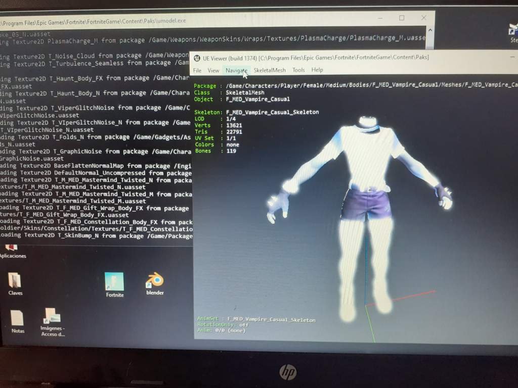Click the Class value "SkeletalMesh"
Screen dimensions: 518x388
pyautogui.click(x=245, y=92)
